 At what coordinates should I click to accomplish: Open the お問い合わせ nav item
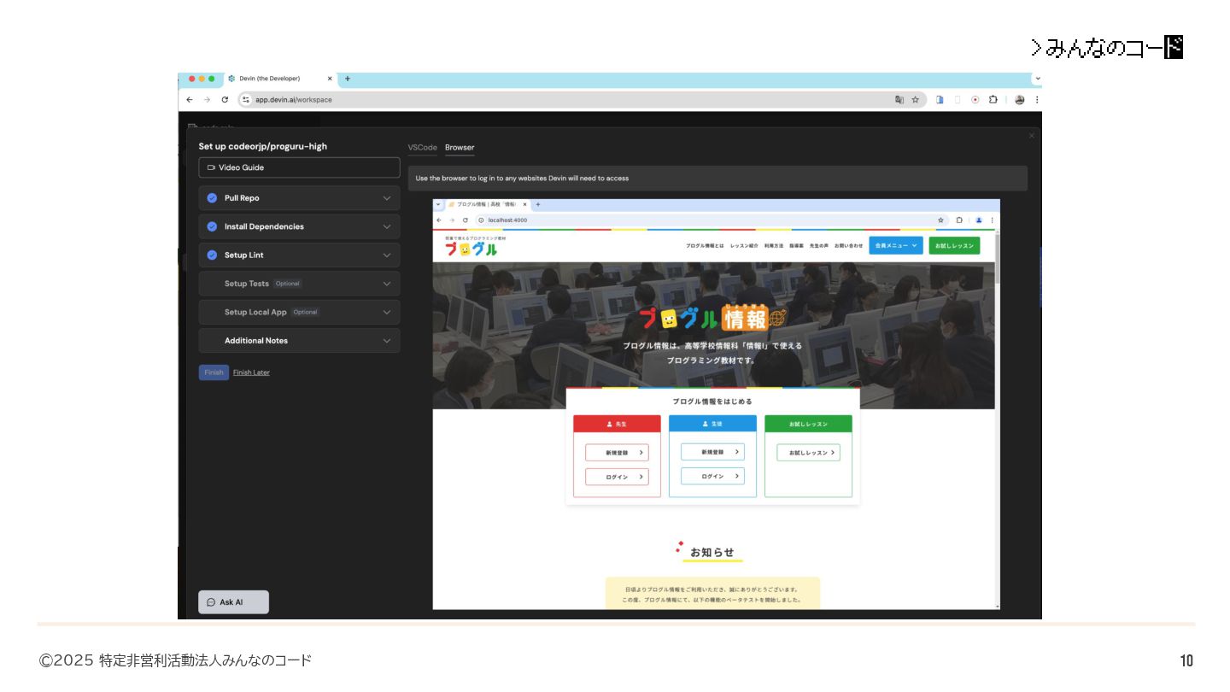(x=849, y=246)
